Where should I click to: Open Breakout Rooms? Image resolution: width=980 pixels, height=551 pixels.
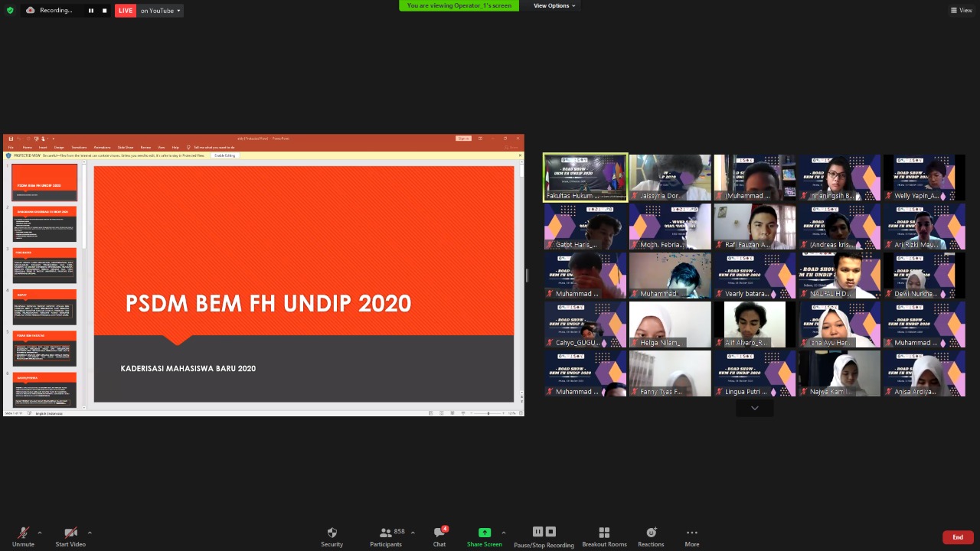(604, 536)
